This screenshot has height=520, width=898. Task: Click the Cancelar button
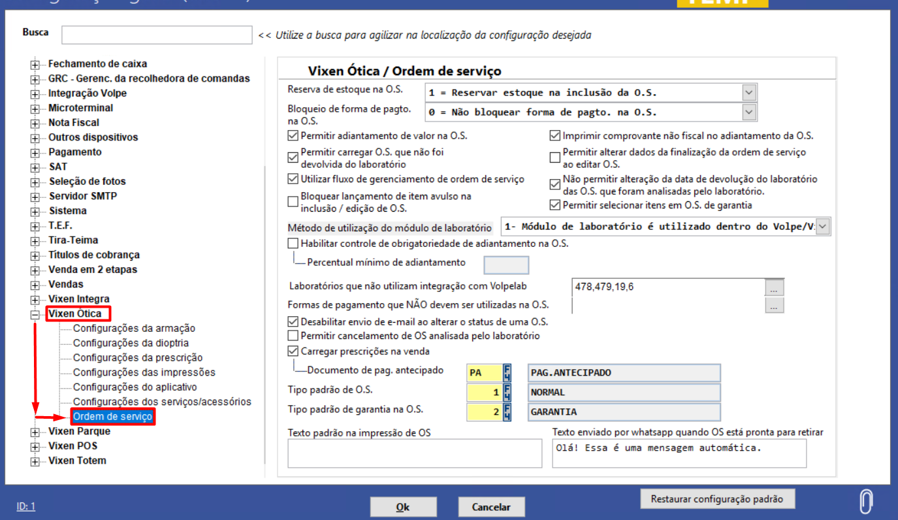(491, 507)
